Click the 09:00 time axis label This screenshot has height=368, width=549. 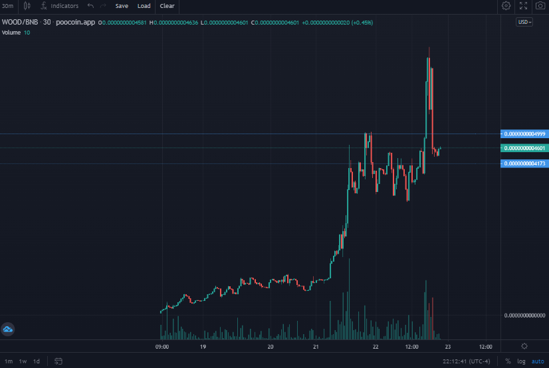tap(162, 347)
